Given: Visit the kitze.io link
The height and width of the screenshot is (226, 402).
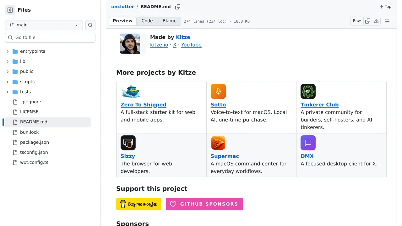Looking at the screenshot, I should tap(159, 45).
